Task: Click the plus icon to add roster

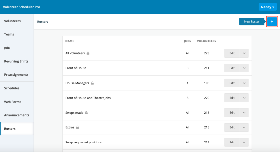Action: coord(272,21)
